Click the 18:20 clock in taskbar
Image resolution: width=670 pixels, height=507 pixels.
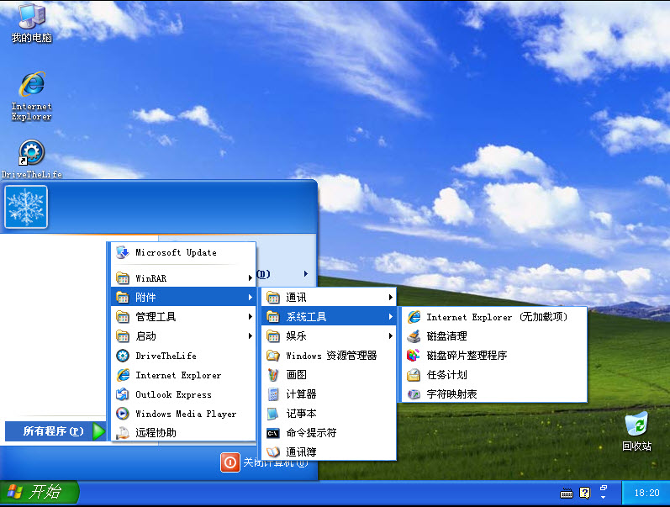(646, 493)
